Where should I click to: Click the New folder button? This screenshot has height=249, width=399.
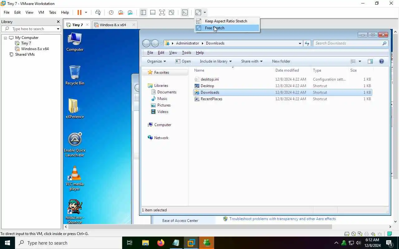[281, 61]
